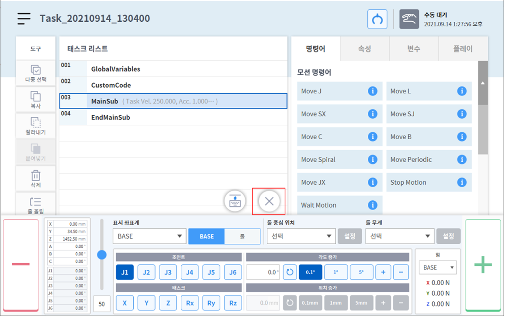Open info icon for Move J command
Viewport: 505px width, 316px height.
[x=372, y=91]
